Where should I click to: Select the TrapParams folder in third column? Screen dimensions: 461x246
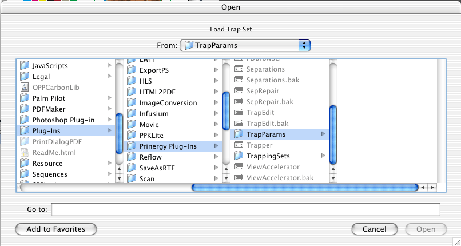pyautogui.click(x=265, y=134)
